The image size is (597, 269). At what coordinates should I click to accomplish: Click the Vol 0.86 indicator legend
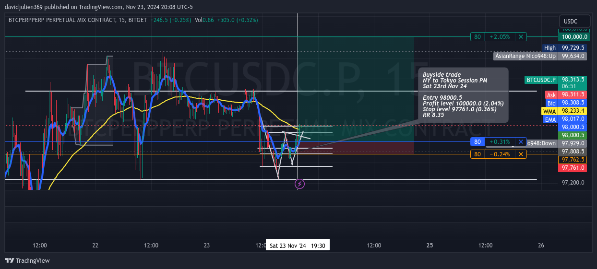[204, 20]
